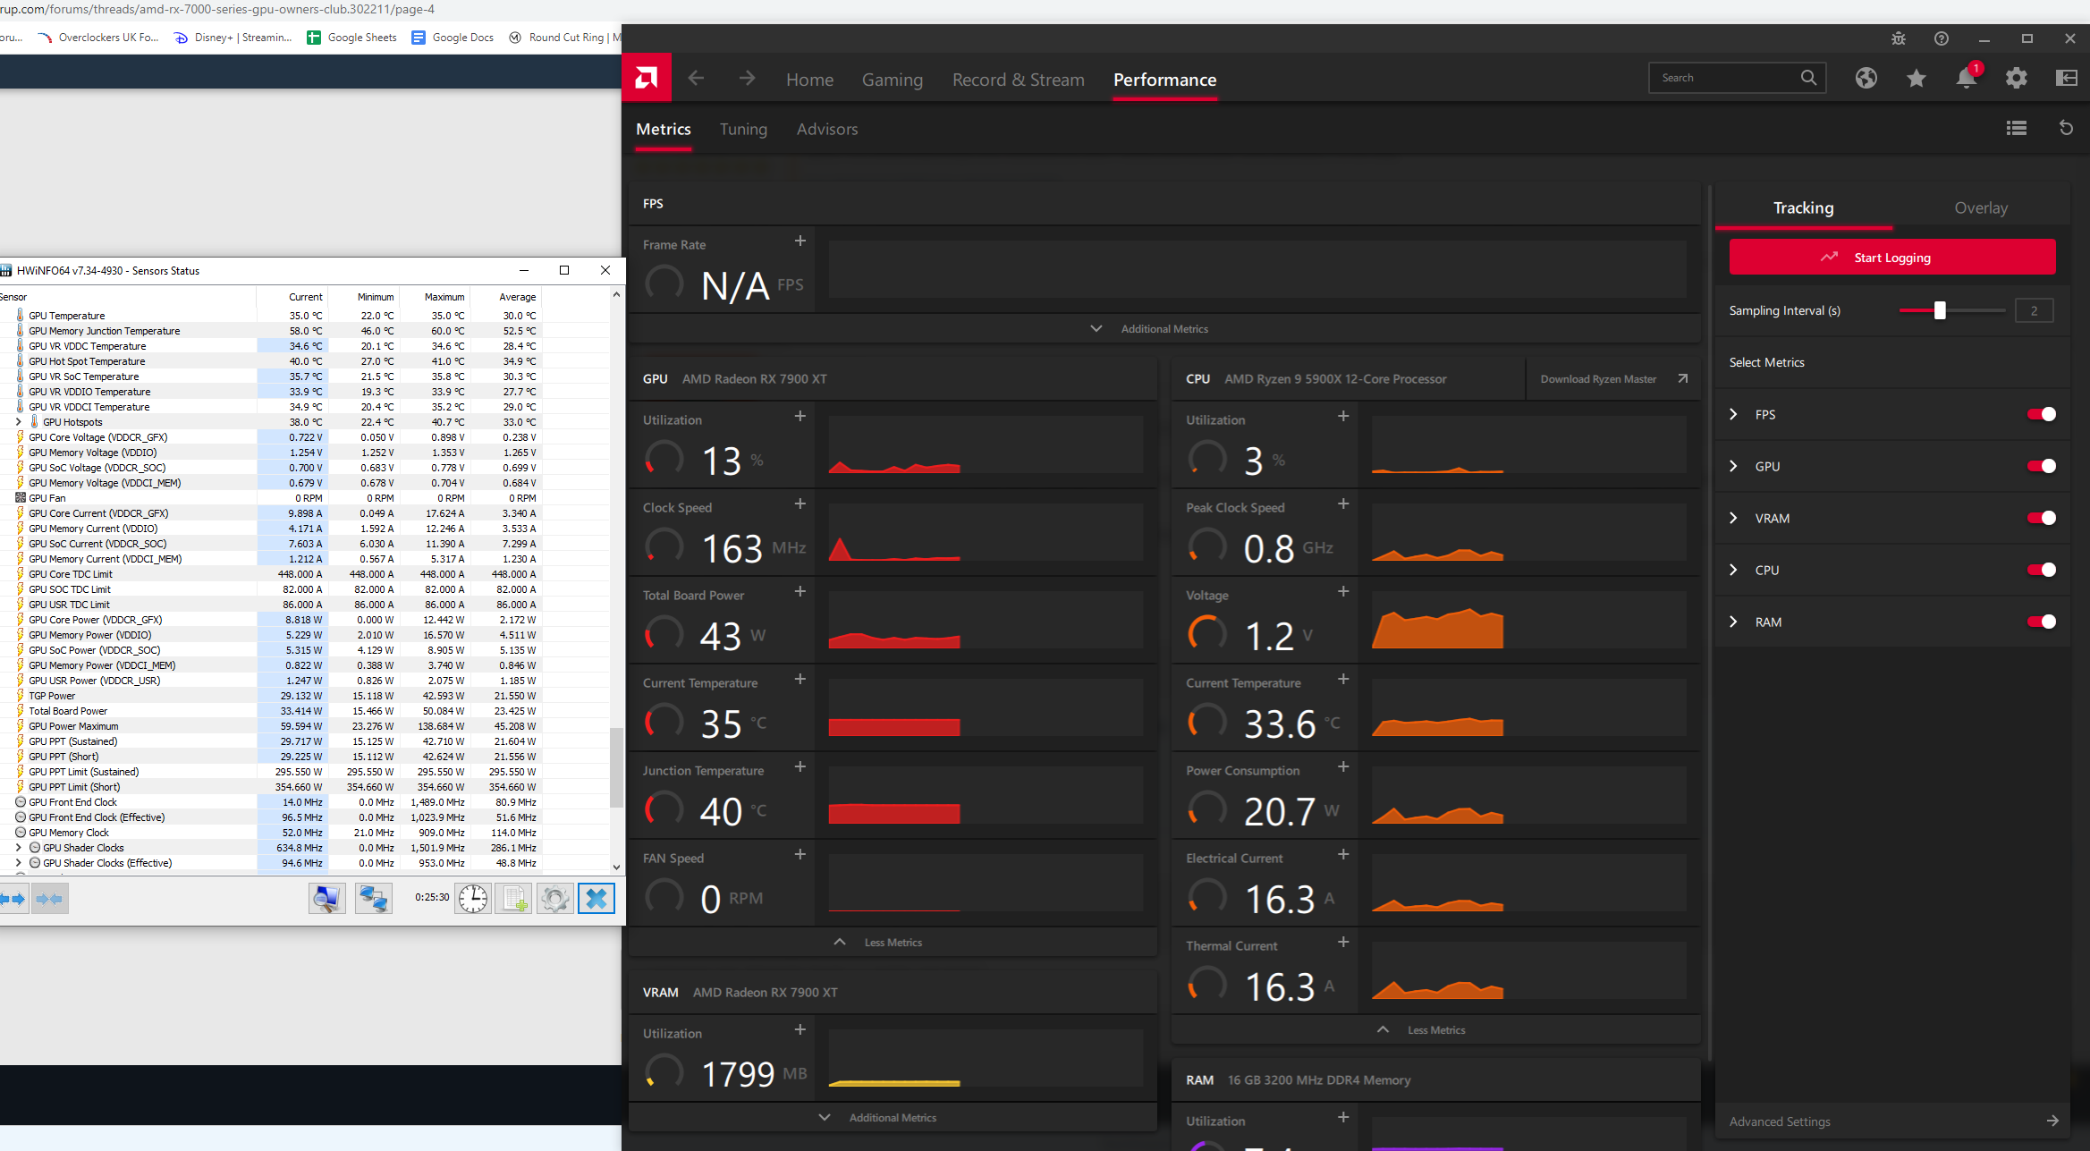Add CPU Power Consumption with plus icon
This screenshot has height=1151, width=2090.
[x=1343, y=766]
